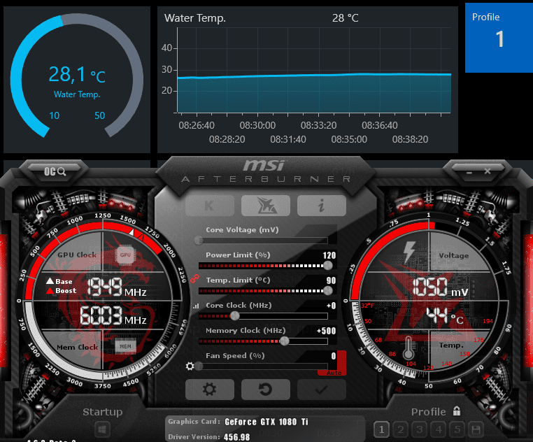The image size is (533, 442).
Task: Open the information i button
Action: pyautogui.click(x=322, y=206)
